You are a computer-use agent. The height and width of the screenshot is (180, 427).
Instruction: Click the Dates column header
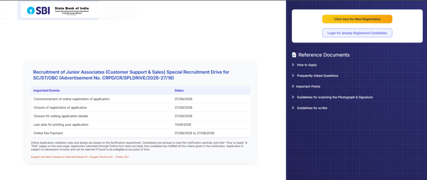point(179,90)
